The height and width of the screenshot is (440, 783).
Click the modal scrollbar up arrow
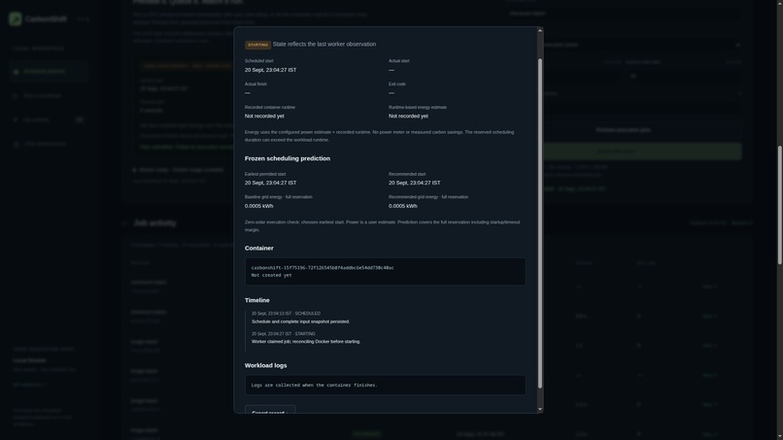tap(540, 31)
